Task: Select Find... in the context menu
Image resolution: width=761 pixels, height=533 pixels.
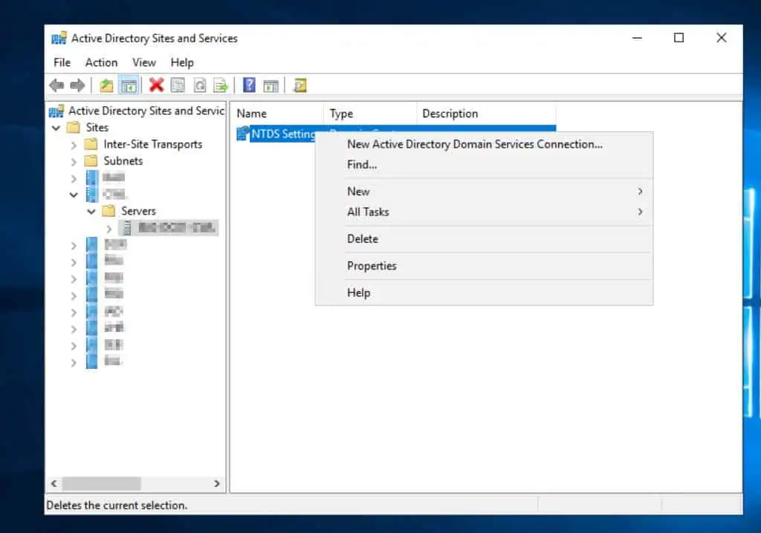Action: [484, 165]
